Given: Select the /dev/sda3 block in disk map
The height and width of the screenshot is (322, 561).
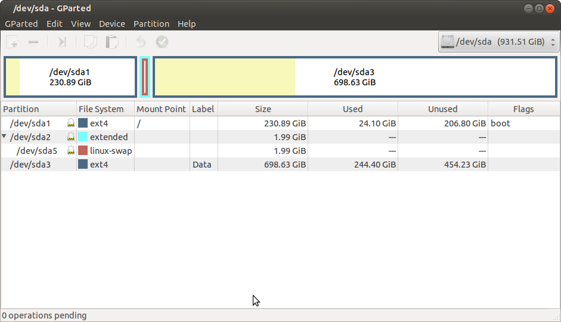Looking at the screenshot, I should coord(355,77).
